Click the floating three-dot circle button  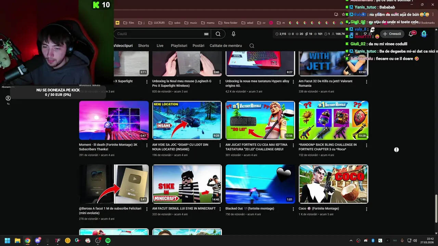coord(396,150)
